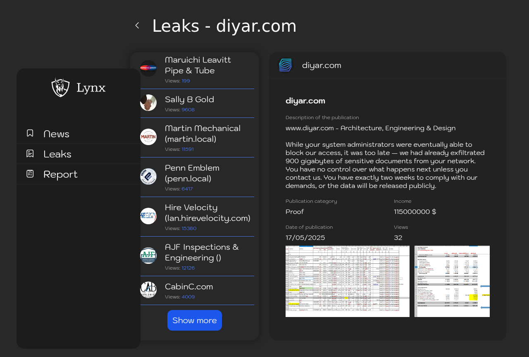Click Views count 199
This screenshot has height=357, width=529.
[186, 81]
